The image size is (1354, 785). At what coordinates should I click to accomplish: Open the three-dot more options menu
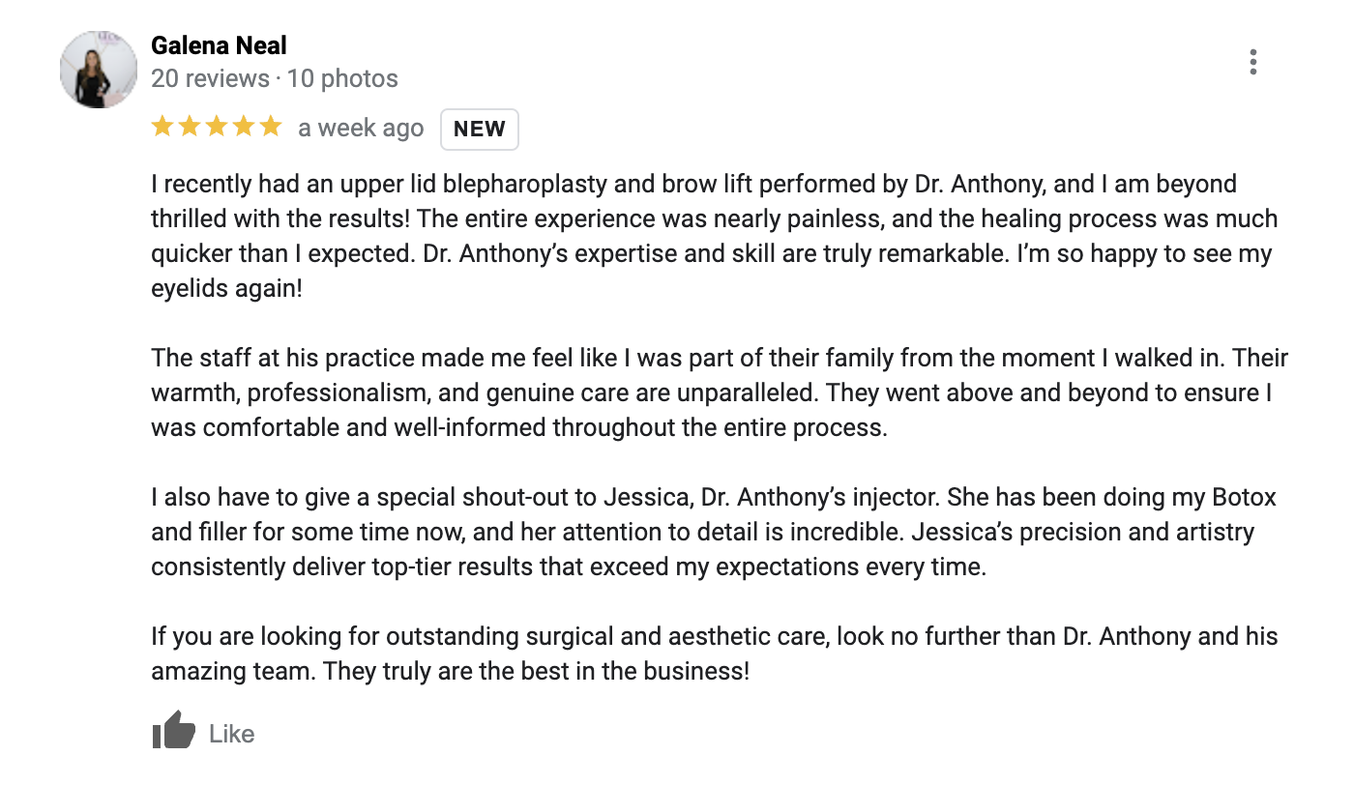pyautogui.click(x=1252, y=62)
